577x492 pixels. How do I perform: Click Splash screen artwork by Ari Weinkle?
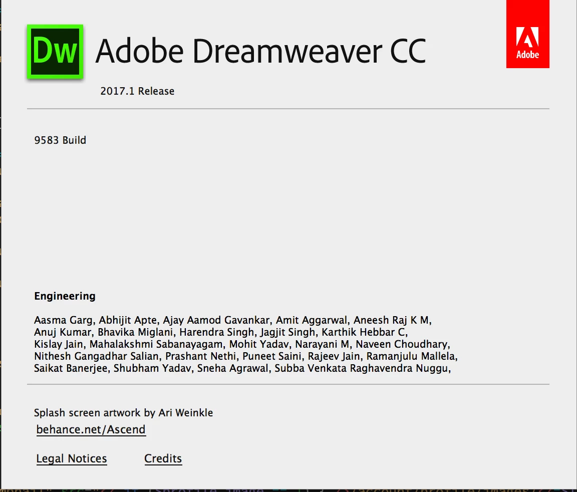123,413
